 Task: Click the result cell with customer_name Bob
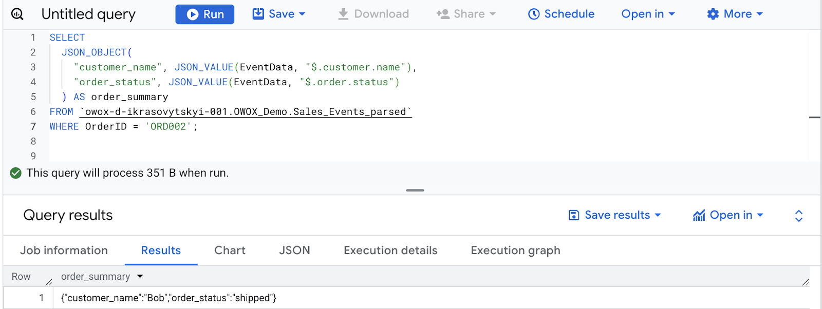tap(169, 298)
